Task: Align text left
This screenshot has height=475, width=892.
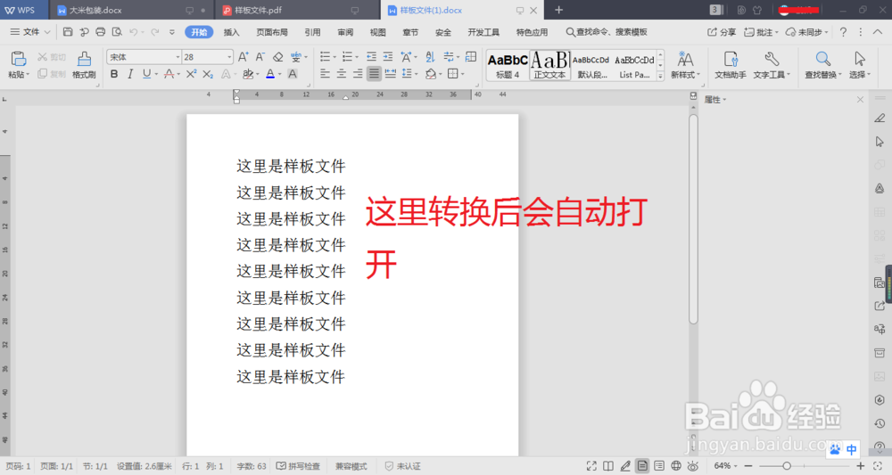Action: coord(325,73)
